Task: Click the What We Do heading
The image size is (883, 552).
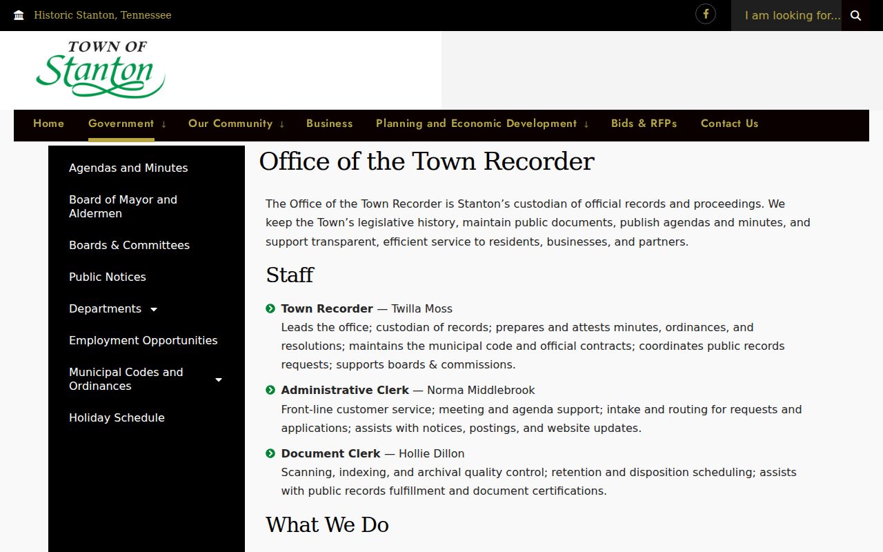Action: 327,524
